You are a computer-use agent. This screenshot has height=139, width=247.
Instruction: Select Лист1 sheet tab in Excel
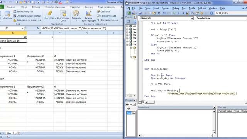pyautogui.click(x=10, y=133)
